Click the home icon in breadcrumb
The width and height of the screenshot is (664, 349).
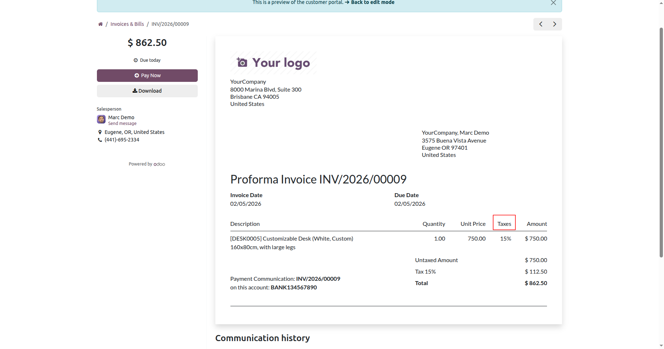pos(100,24)
